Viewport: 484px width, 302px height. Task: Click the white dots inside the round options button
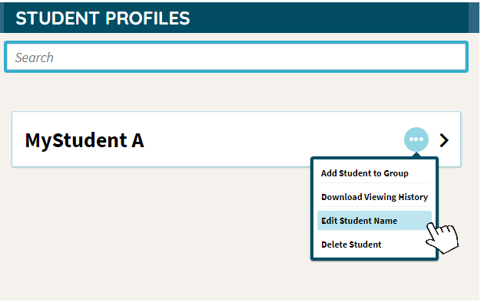[x=416, y=140]
